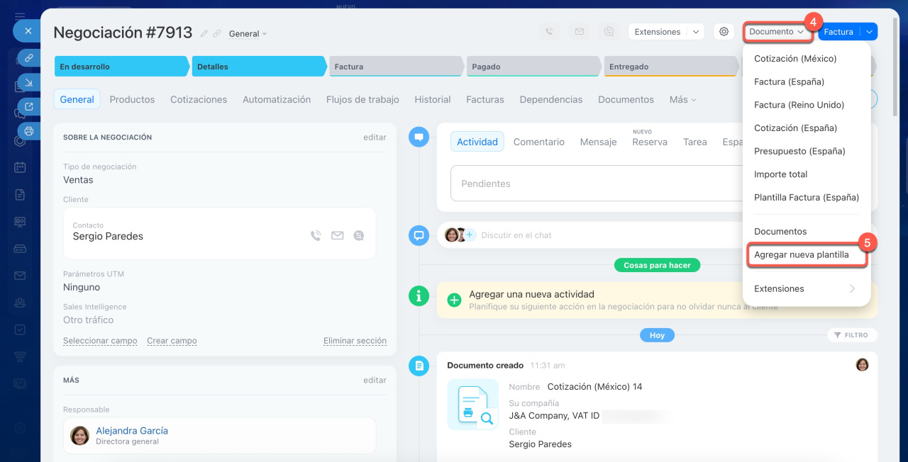The width and height of the screenshot is (908, 462).
Task: Choose Factura (Reino Unido) from menu
Action: (799, 105)
